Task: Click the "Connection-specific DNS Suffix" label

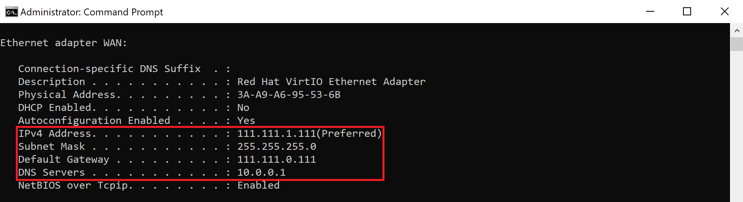Action: point(110,69)
